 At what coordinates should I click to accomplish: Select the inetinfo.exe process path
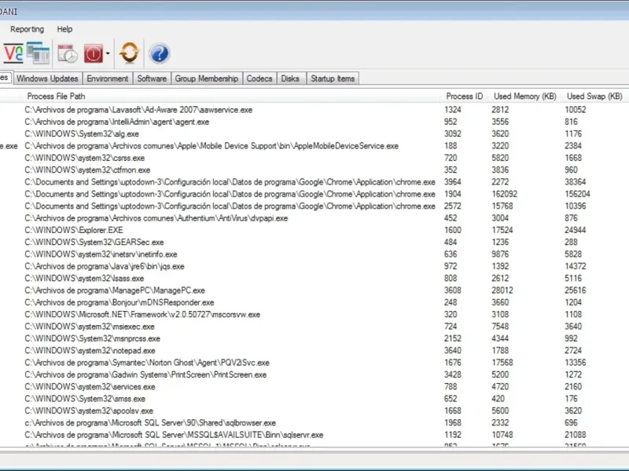pos(101,254)
